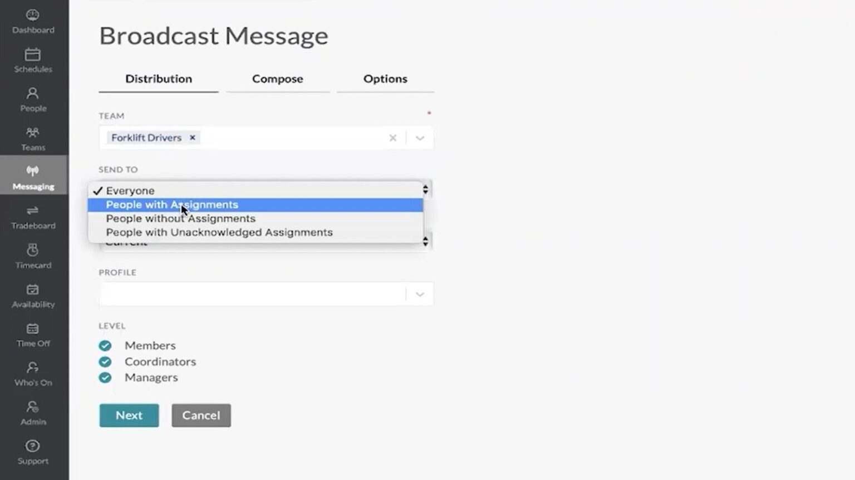Click the Timecard sidebar icon

pyautogui.click(x=33, y=251)
